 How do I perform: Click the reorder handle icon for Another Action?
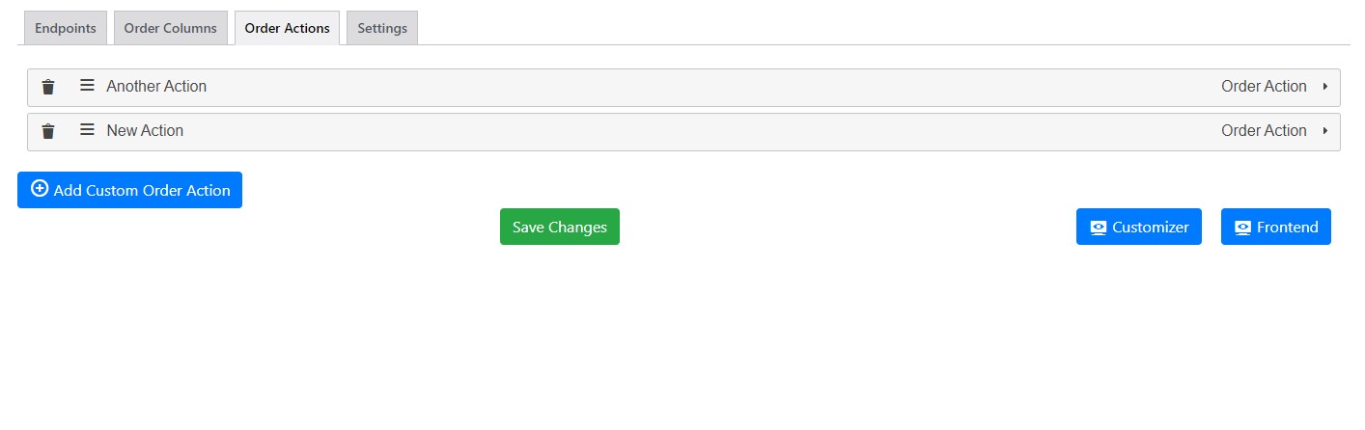click(x=87, y=86)
